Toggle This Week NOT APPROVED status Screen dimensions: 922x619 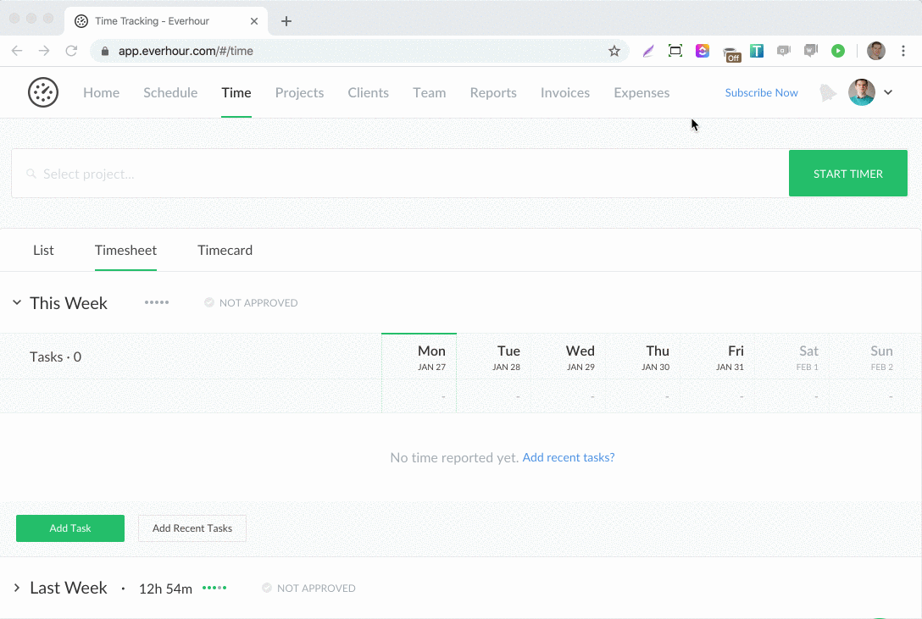[251, 303]
